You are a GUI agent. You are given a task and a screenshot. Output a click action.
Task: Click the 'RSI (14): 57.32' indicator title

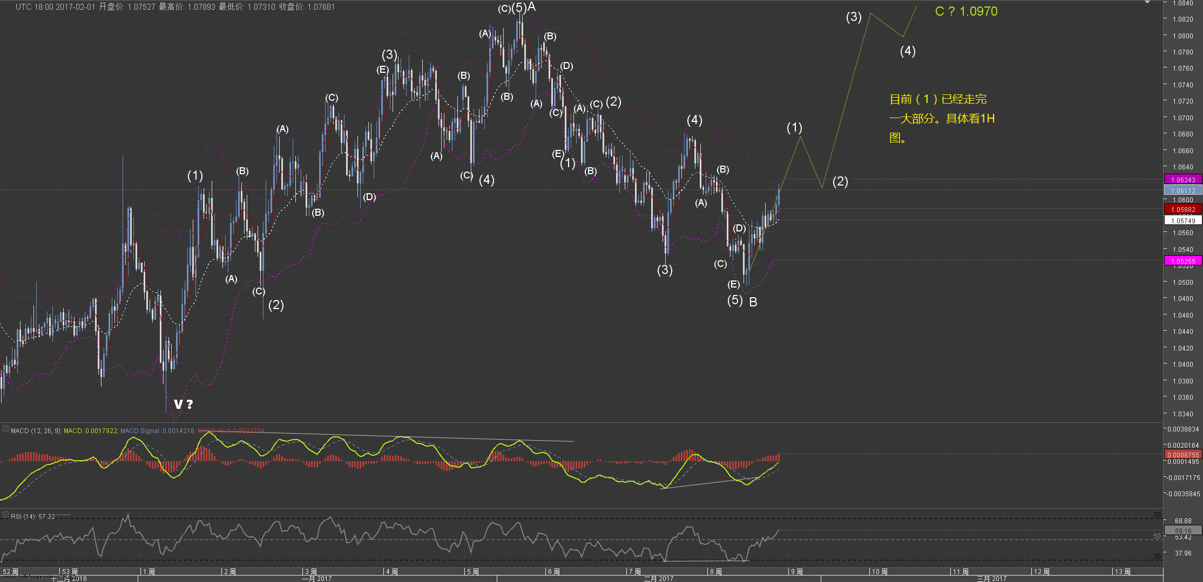pyautogui.click(x=33, y=517)
